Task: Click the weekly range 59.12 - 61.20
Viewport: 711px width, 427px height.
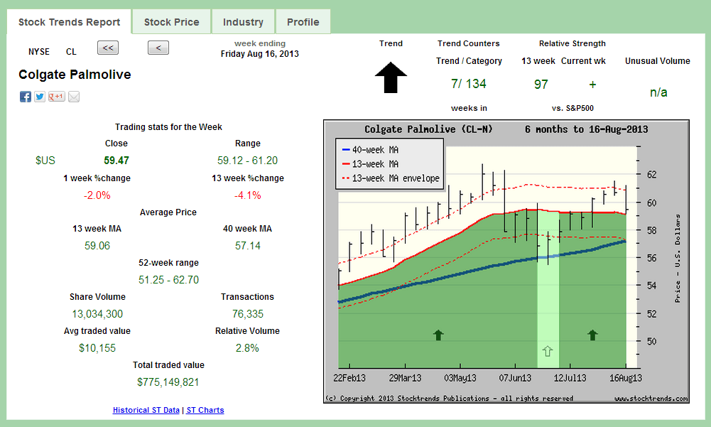Action: click(x=248, y=160)
